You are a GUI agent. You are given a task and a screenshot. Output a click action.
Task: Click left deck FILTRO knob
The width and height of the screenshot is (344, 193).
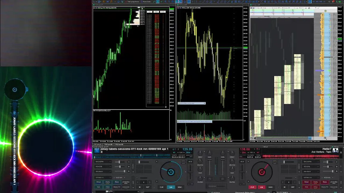[x=200, y=178]
